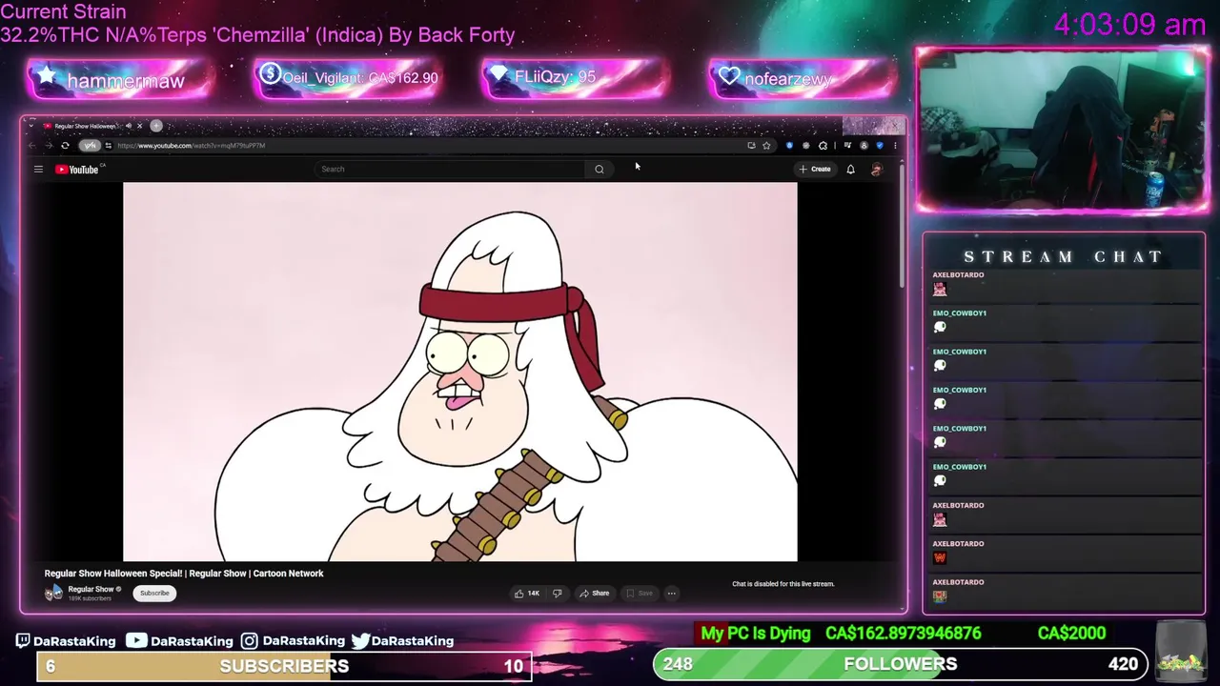Mute the tab via its speaker icon
The height and width of the screenshot is (686, 1220).
pyautogui.click(x=129, y=126)
